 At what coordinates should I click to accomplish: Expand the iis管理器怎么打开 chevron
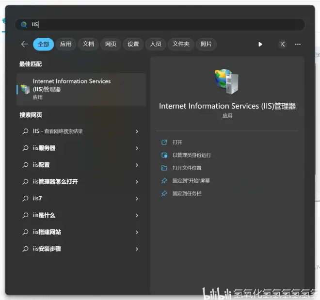tap(137, 182)
